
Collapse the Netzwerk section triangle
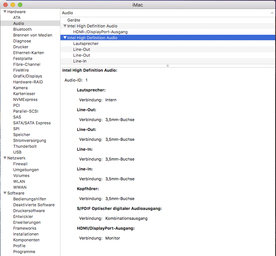coord(5,158)
